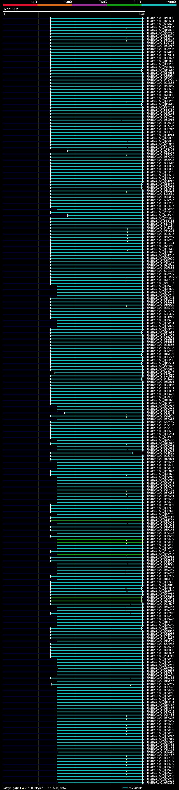Click the short alignment bar for UniRef100_P93695

point(92,453)
